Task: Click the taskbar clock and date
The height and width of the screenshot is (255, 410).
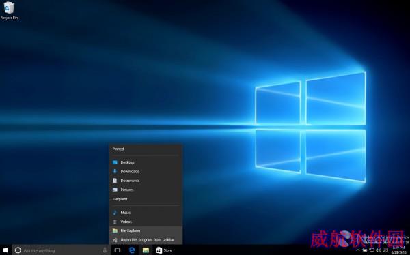Action: 399,250
